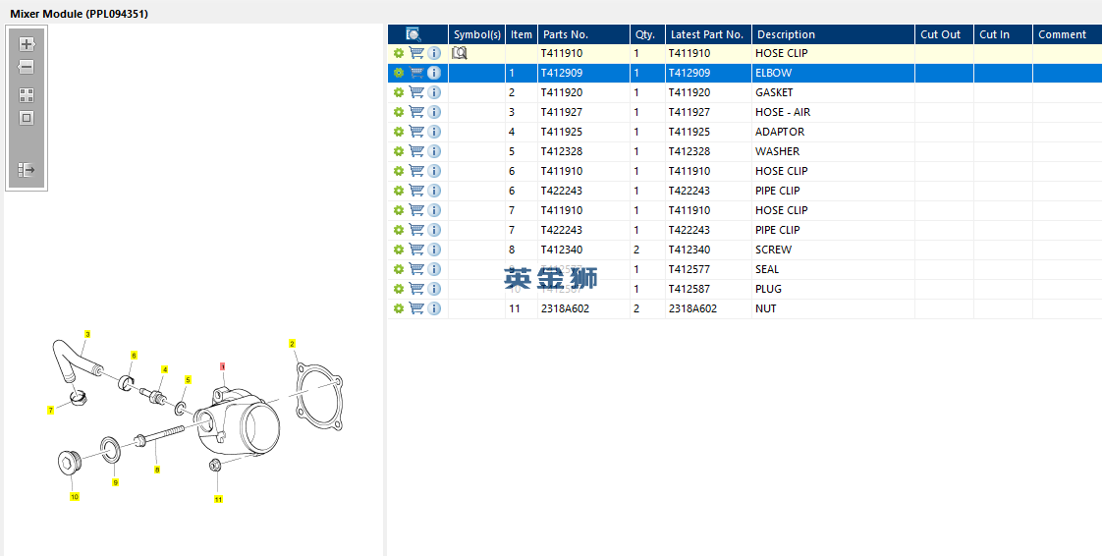Screen dimensions: 1102x556
Task: Add HOSE - AIR T411927 to cart
Action: (x=416, y=112)
